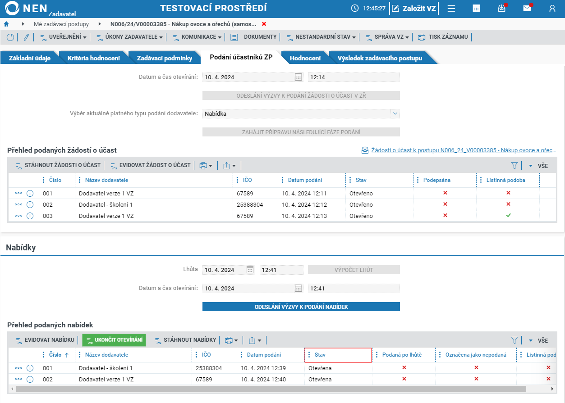Click STÁHNOUT ŽÁDOSTI O ÚČAST button

click(x=58, y=165)
